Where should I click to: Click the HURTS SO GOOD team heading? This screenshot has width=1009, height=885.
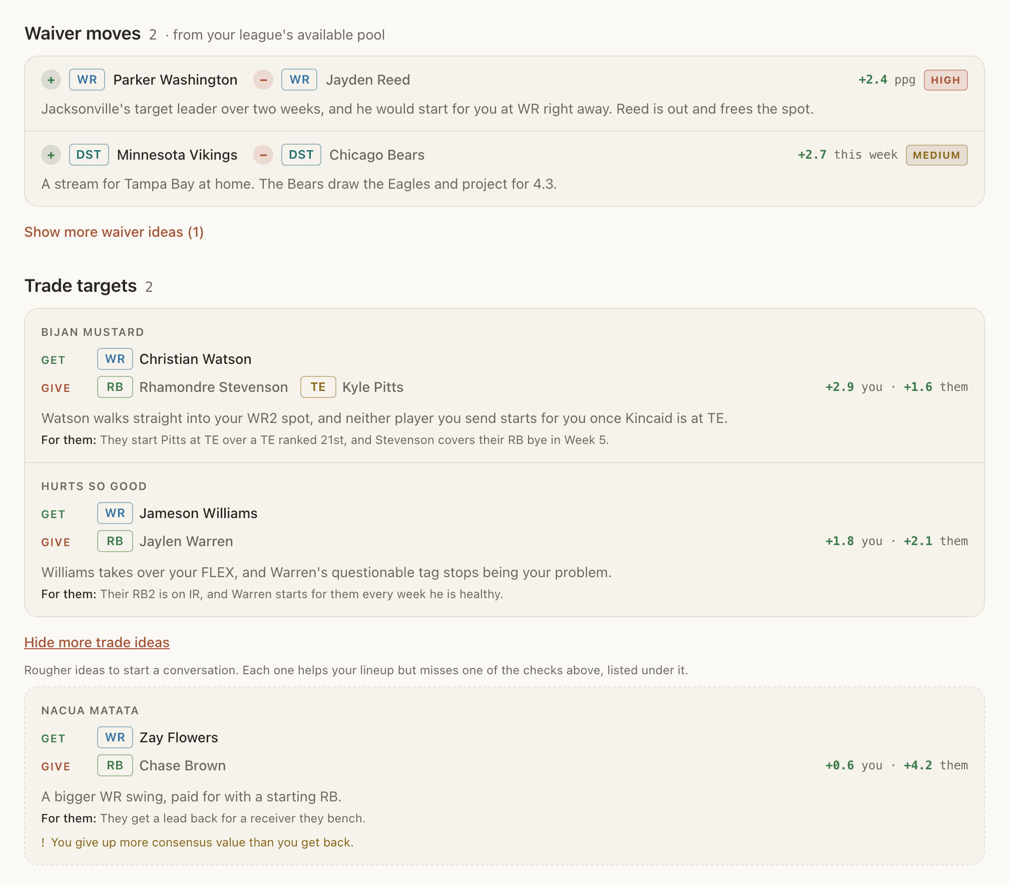click(x=94, y=487)
